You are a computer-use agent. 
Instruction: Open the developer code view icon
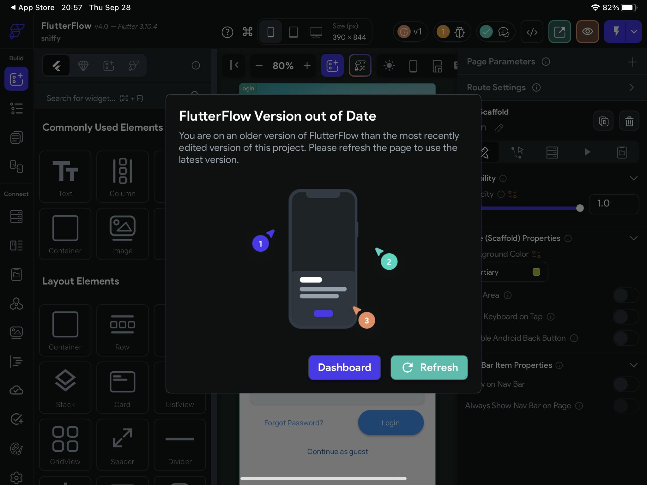coord(532,32)
